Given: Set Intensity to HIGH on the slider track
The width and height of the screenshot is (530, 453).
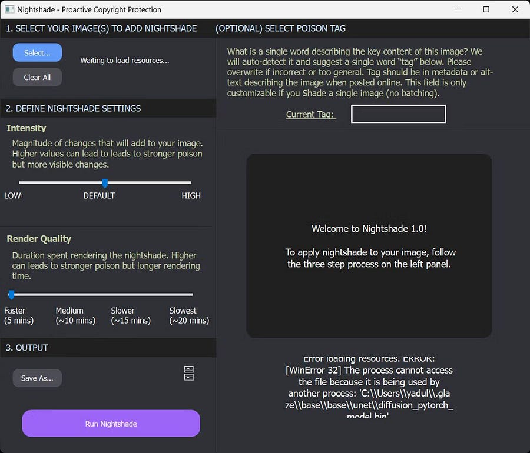Looking at the screenshot, I should click(190, 182).
